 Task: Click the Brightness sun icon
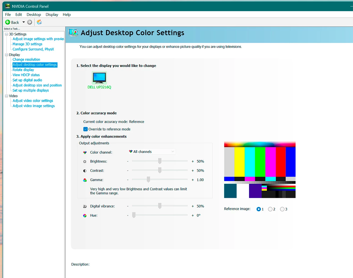point(85,162)
